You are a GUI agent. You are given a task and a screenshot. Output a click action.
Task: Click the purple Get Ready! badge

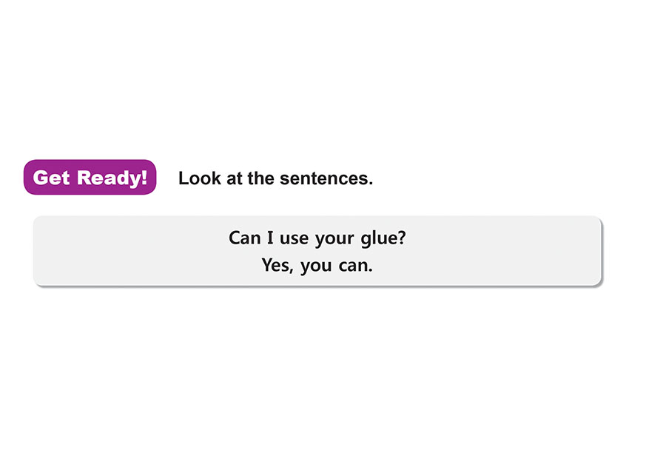click(x=90, y=178)
